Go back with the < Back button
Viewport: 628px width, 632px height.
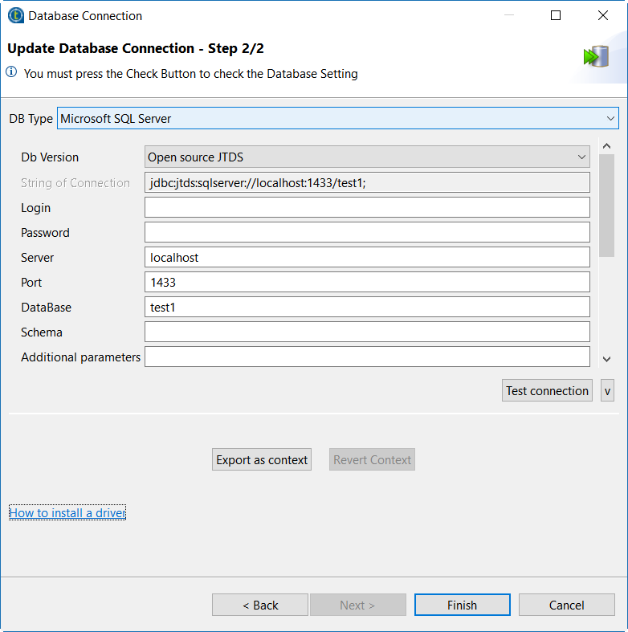pos(260,605)
